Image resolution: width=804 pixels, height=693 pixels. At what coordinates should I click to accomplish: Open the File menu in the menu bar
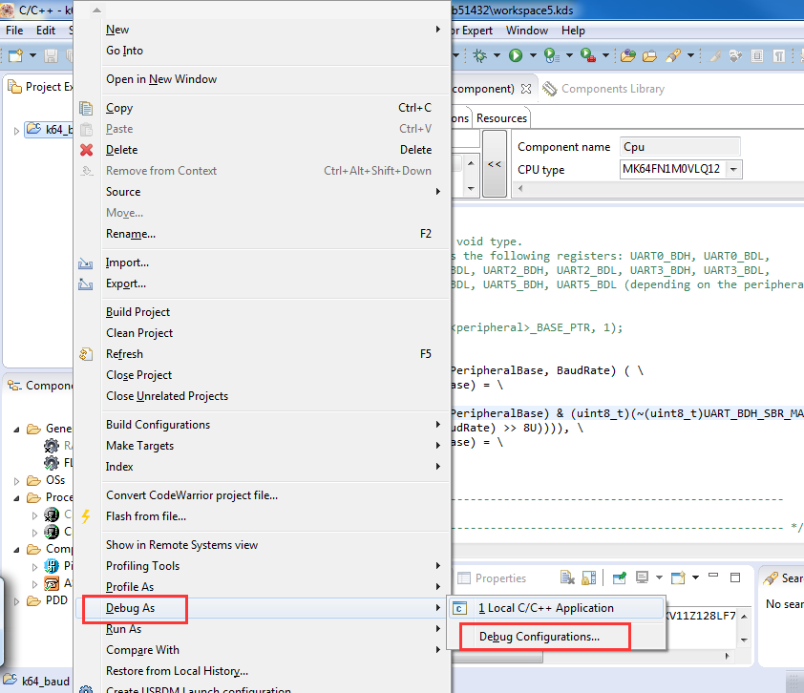click(x=14, y=31)
